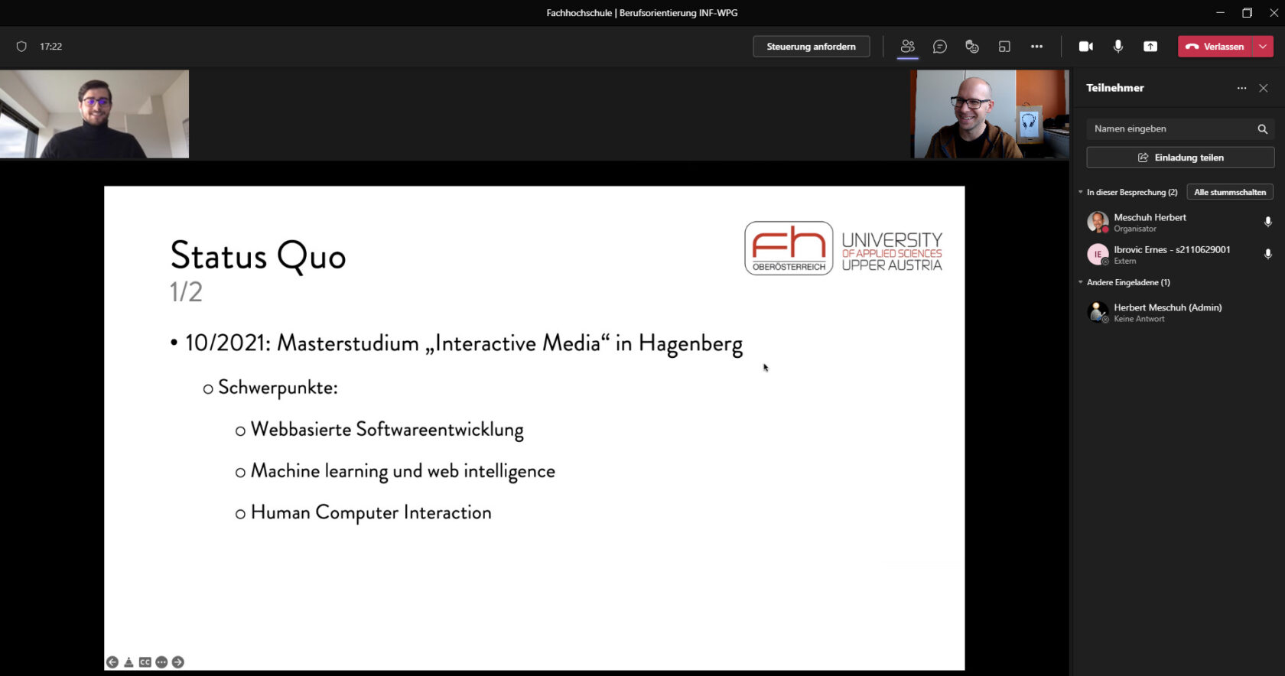Open the reactions and raise hand menu
Image resolution: width=1285 pixels, height=676 pixels.
tap(972, 47)
